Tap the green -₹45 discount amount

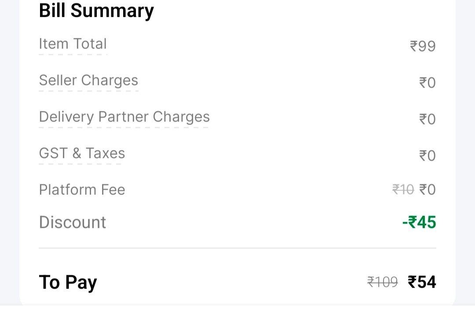[419, 222]
